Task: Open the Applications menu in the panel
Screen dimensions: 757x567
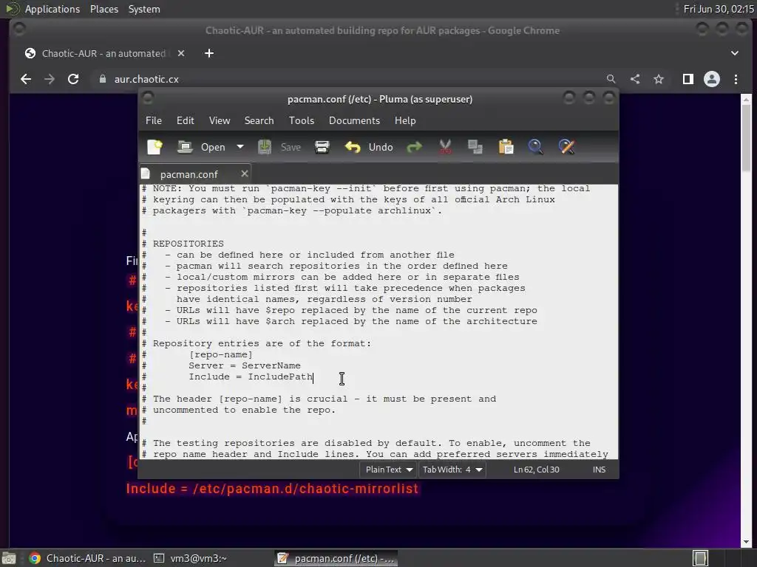Action: coord(52,9)
